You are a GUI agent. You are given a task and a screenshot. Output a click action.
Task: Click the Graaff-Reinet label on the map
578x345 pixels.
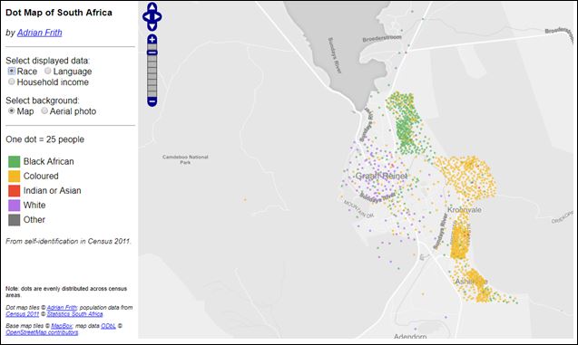(381, 177)
